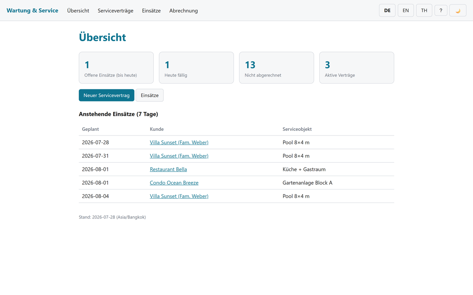Create a Neuer Servicevertrag
This screenshot has width=473, height=295.
tap(106, 95)
